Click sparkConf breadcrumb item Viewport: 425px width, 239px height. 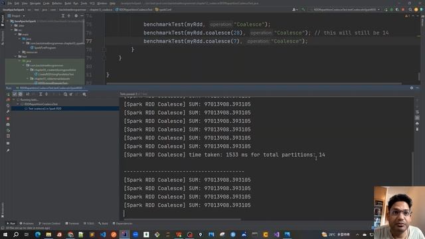click(x=163, y=9)
